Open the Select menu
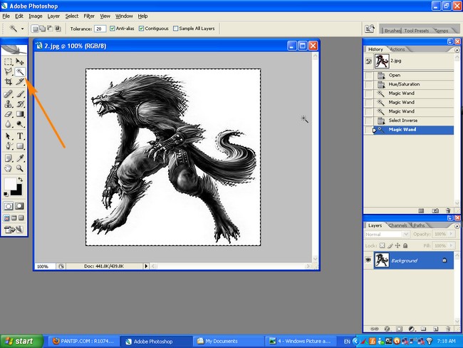Viewport: 463px width, 348px height. (x=72, y=16)
